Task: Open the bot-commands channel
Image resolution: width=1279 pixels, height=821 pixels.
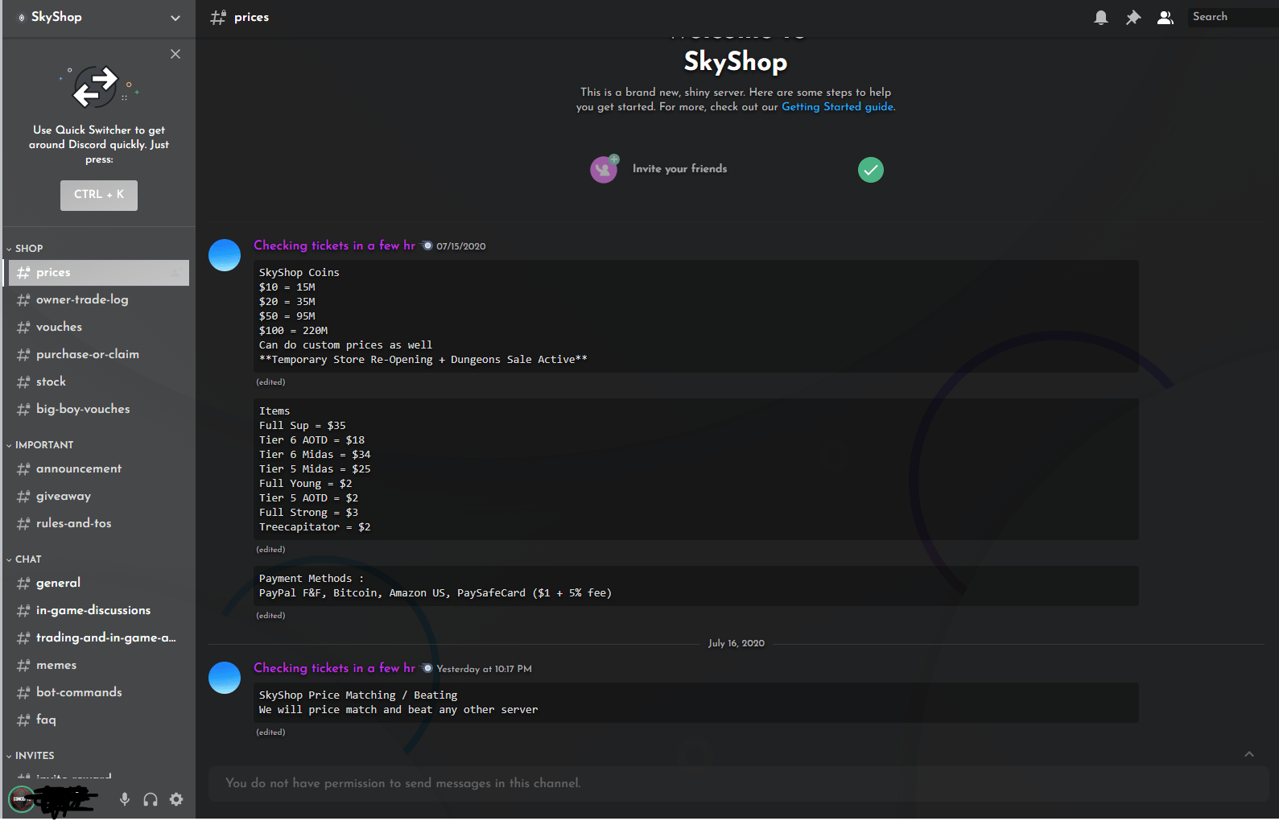Action: click(x=99, y=693)
